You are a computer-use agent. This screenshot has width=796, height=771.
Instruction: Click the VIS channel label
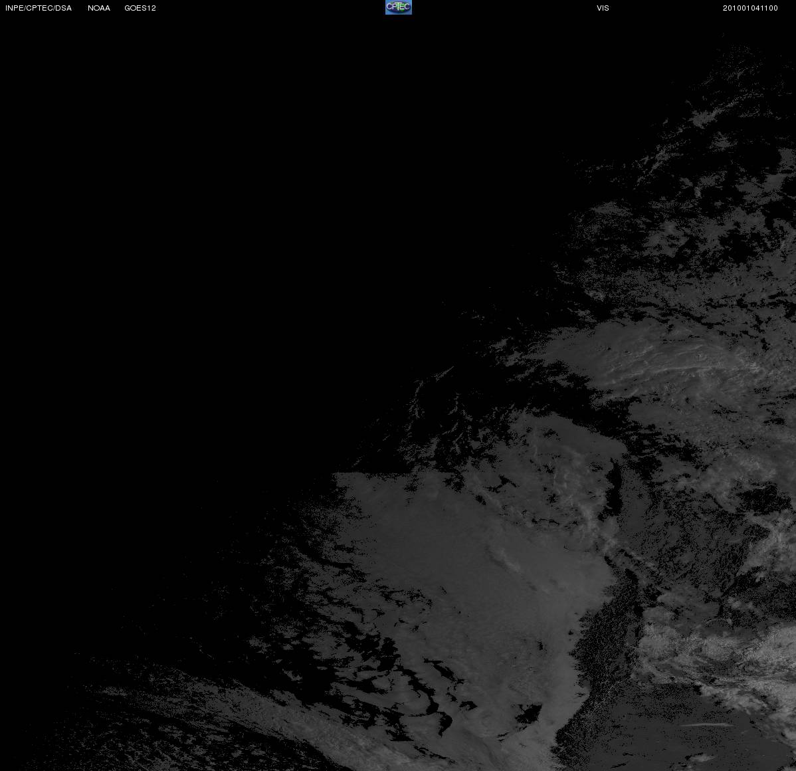pyautogui.click(x=603, y=8)
